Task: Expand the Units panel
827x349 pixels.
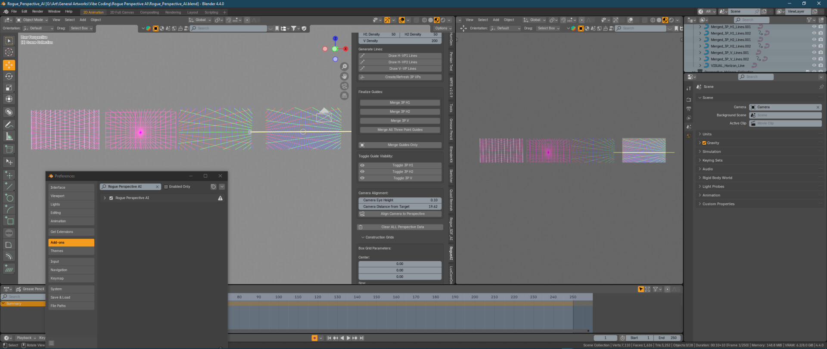Action: point(707,134)
